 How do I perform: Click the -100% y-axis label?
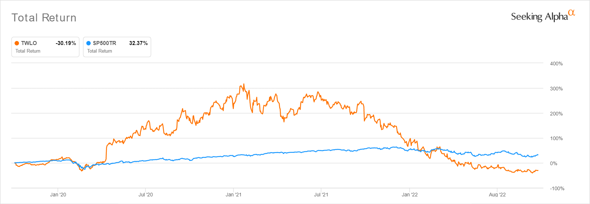[557, 188]
